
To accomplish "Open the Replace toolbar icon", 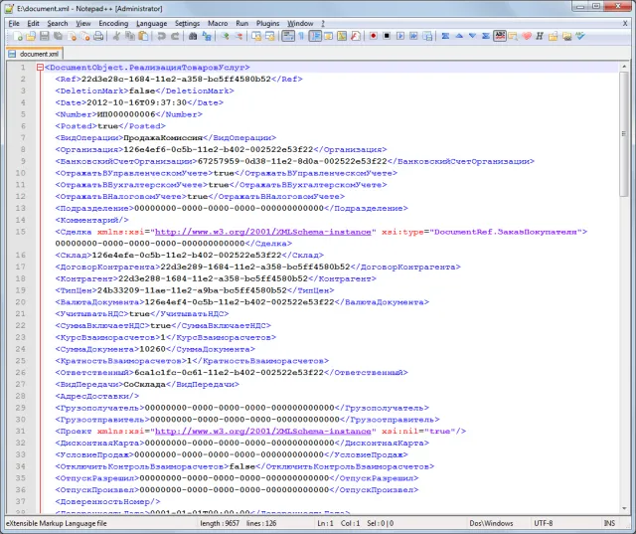I will (207, 36).
